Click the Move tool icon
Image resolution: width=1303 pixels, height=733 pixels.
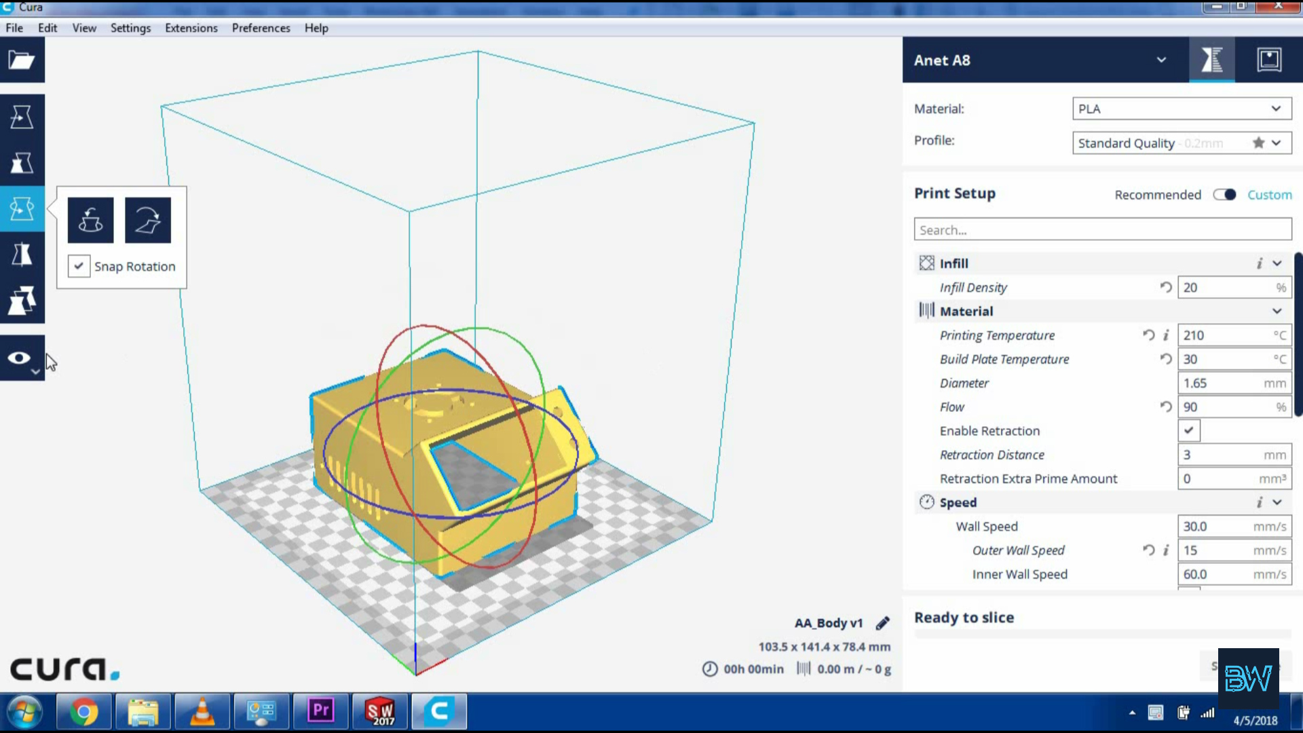tap(22, 116)
